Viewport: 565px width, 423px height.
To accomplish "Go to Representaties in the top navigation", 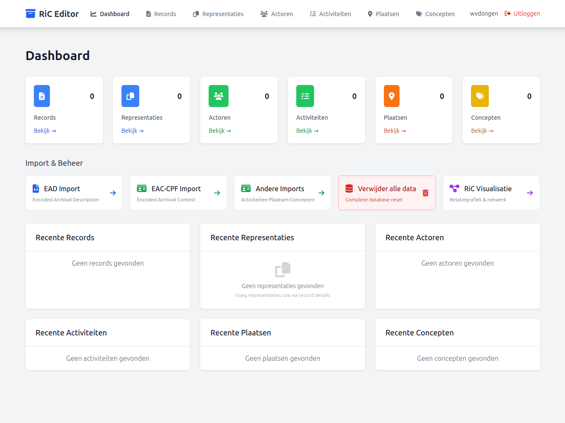I will (x=218, y=14).
